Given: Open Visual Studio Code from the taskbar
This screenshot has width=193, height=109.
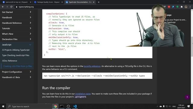Looking at the screenshot, I should tap(75, 106).
